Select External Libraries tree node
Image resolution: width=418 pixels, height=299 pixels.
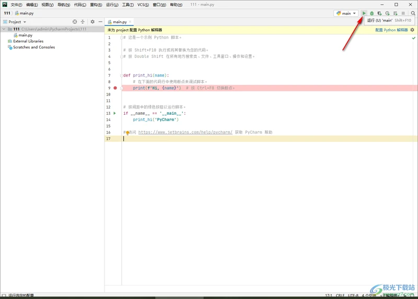(26, 41)
